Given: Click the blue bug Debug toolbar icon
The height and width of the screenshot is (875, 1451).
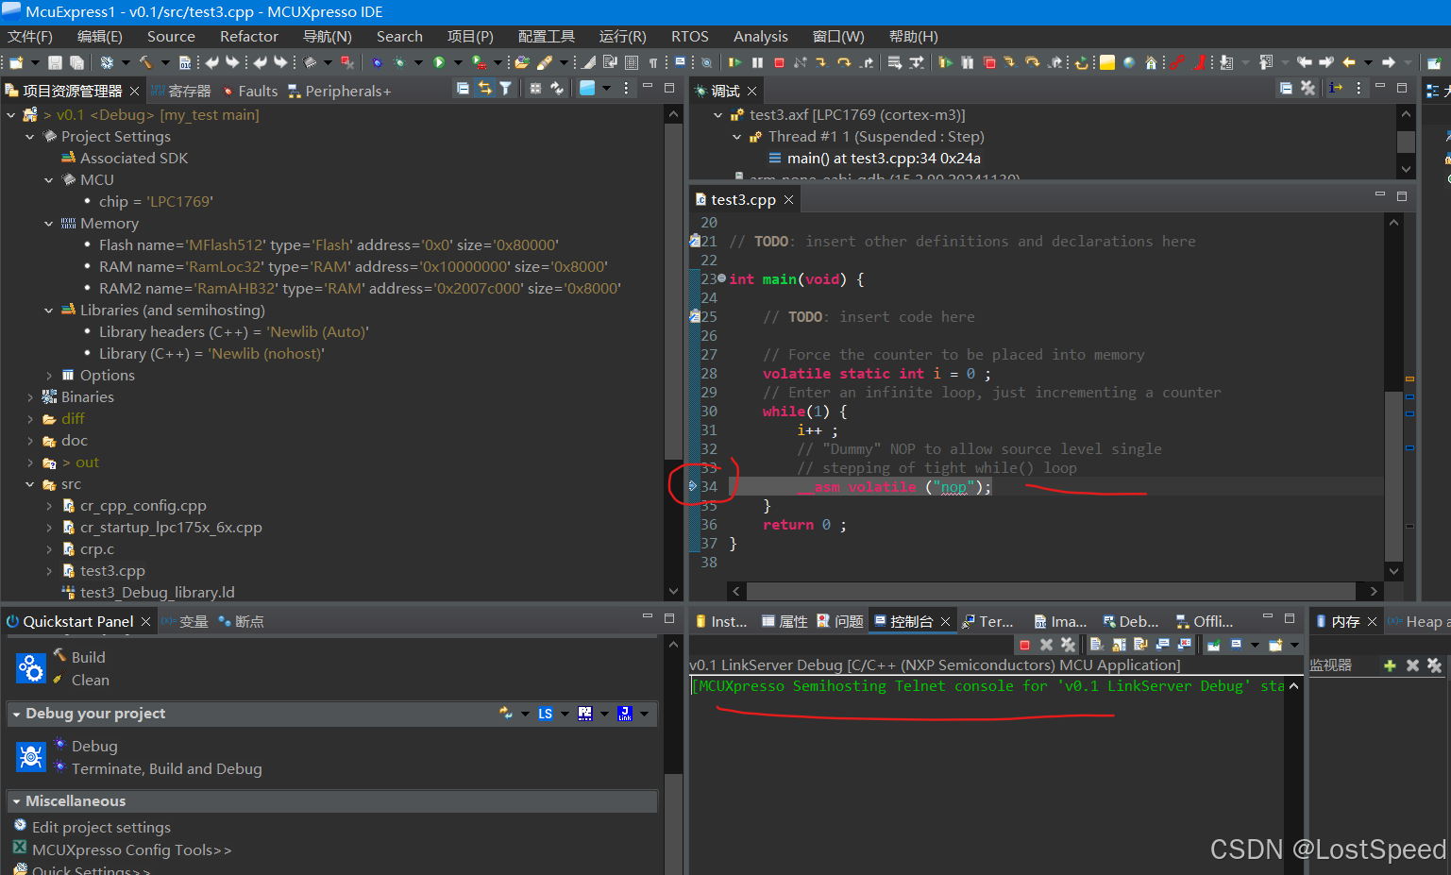Looking at the screenshot, I should click(x=377, y=62).
